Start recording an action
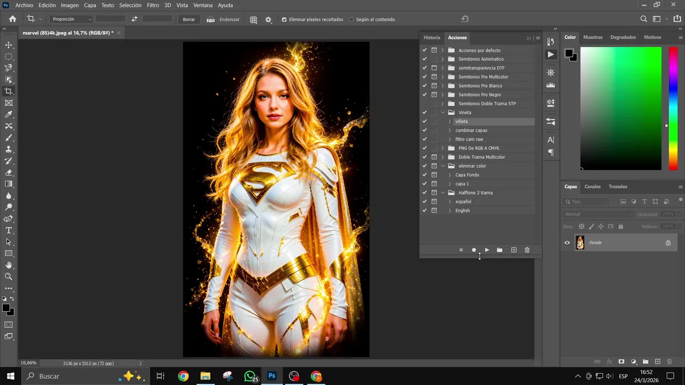This screenshot has height=385, width=685. click(x=474, y=250)
